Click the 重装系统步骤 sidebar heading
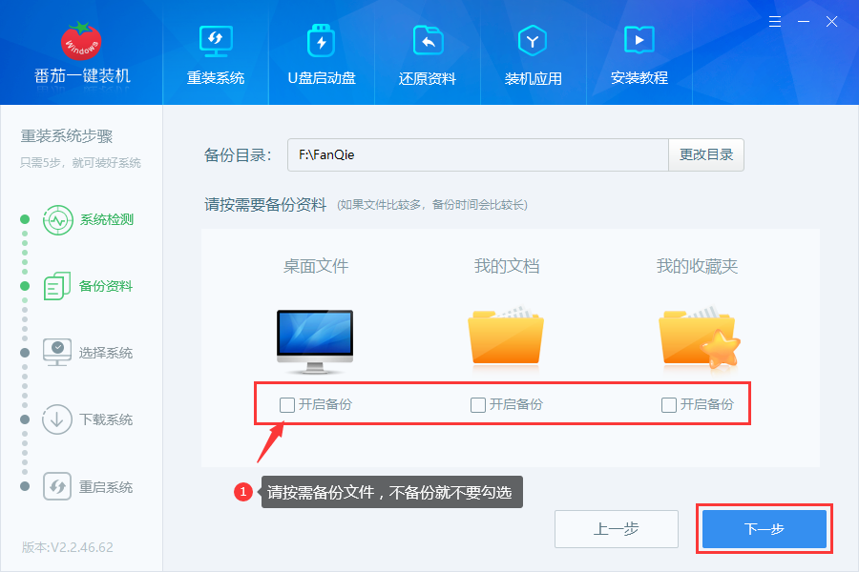The width and height of the screenshot is (859, 572). point(67,136)
